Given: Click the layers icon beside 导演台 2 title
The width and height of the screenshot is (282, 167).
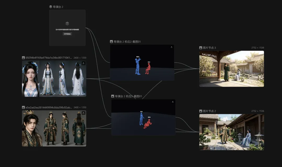Looking at the screenshot, I should pos(51,7).
